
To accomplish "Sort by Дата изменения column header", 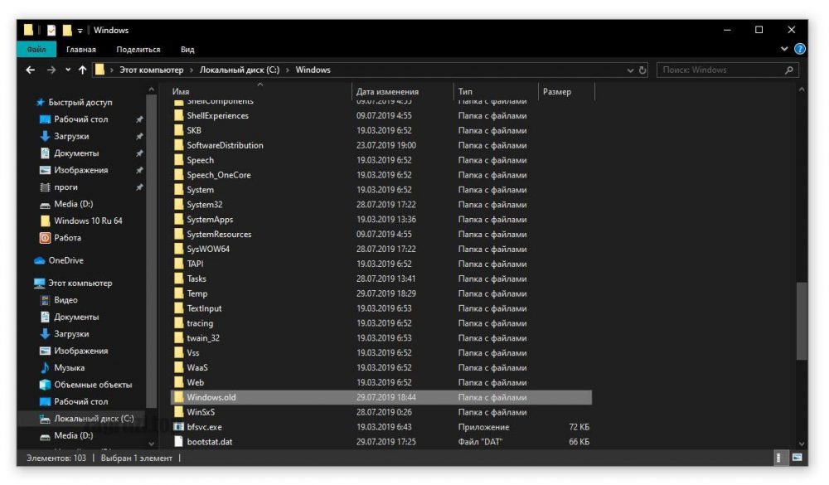I will click(x=387, y=92).
